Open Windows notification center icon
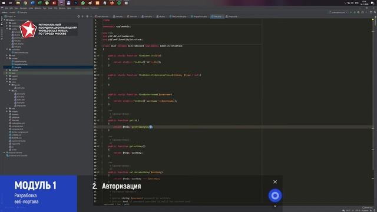The height and width of the screenshot is (212, 377). 372,3
